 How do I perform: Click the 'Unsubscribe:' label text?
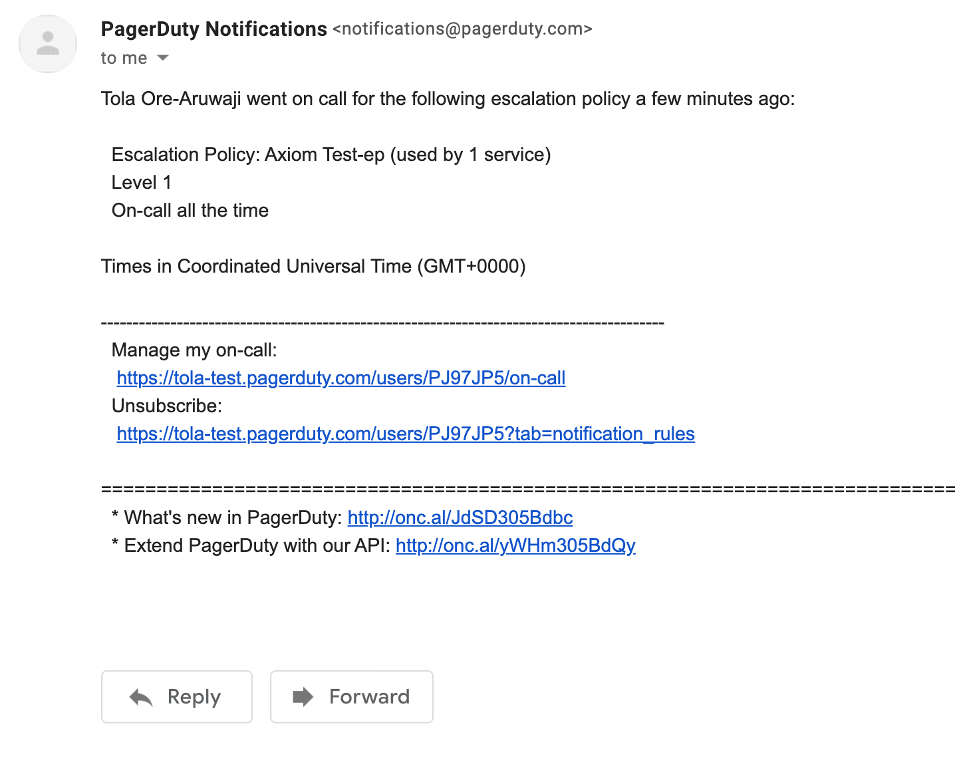tap(167, 406)
